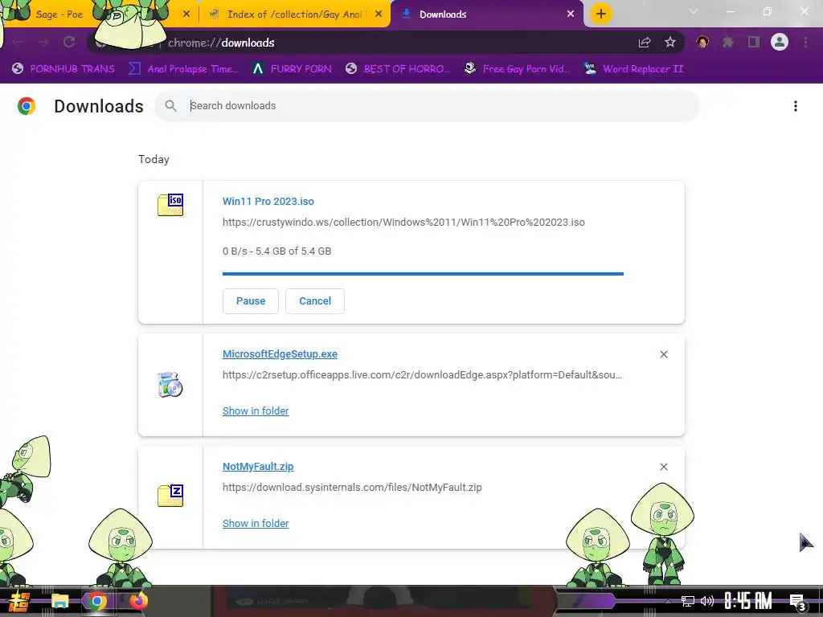This screenshot has width=823, height=617.
Task: Click the crustywindo.ws download URL text
Action: click(403, 223)
